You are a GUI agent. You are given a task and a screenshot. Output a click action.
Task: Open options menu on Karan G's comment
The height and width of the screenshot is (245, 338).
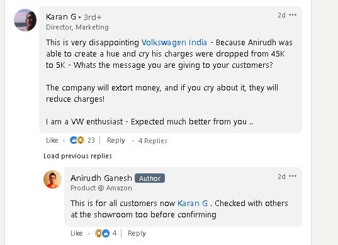coord(293,15)
